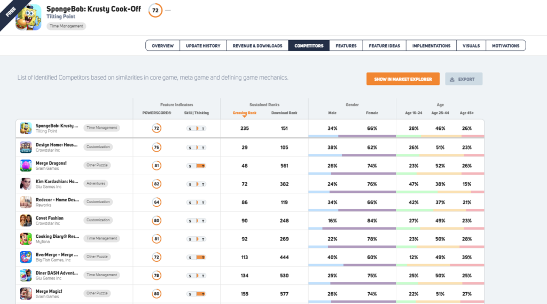
Task: Click the SpongeBob icon in the first table row
Action: (x=26, y=128)
